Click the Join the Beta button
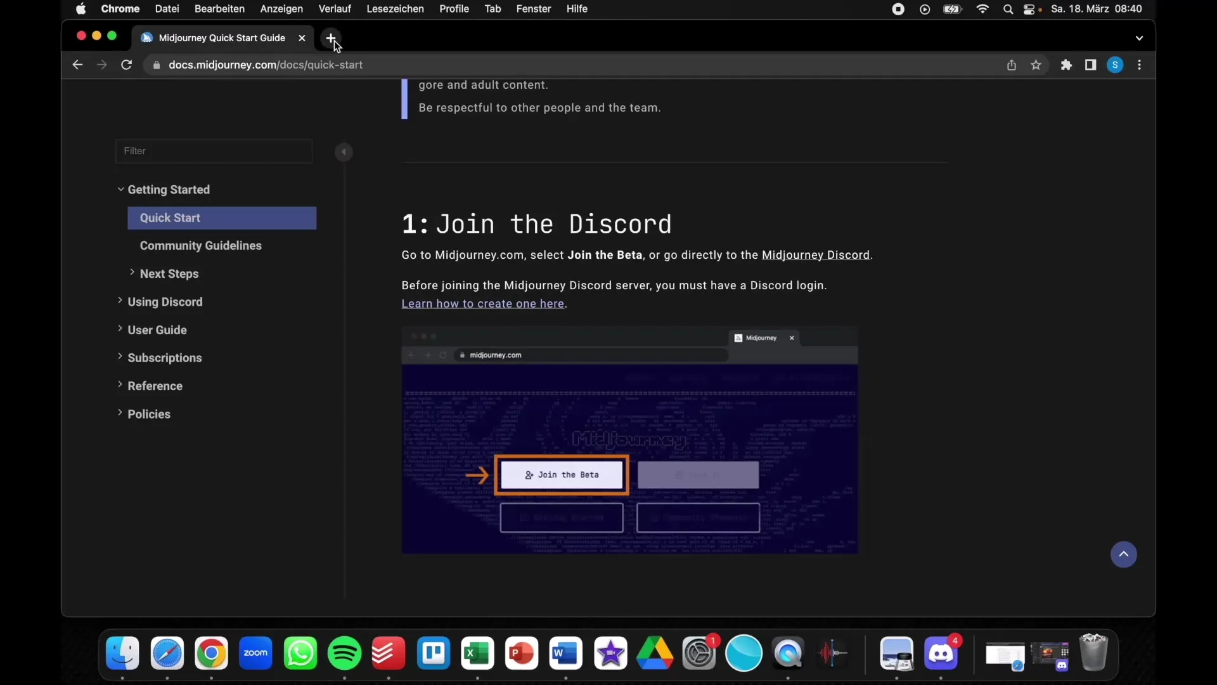Screen dimensions: 1217x685 (x=562, y=474)
